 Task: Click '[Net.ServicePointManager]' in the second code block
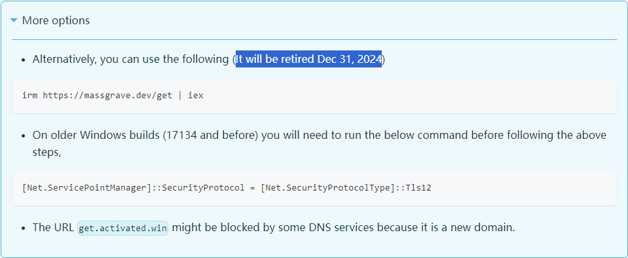click(87, 187)
